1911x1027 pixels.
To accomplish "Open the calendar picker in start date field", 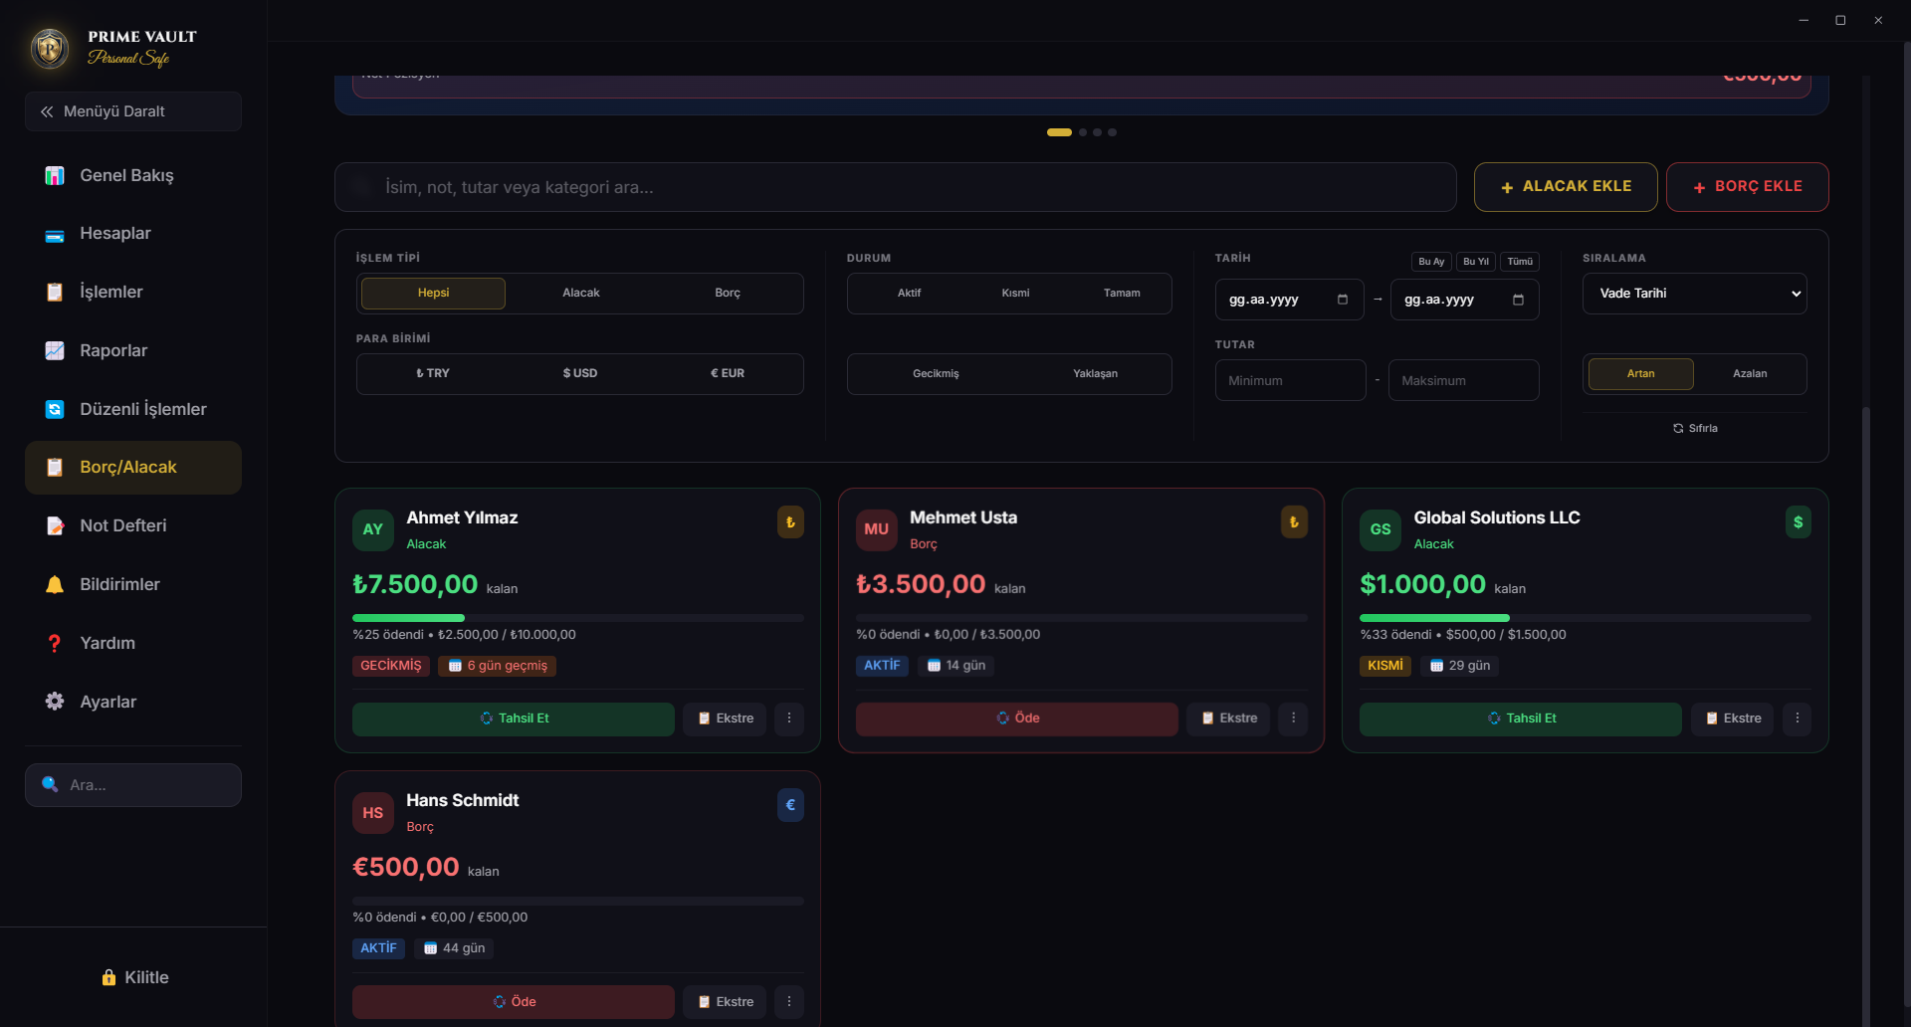I will (x=1342, y=300).
